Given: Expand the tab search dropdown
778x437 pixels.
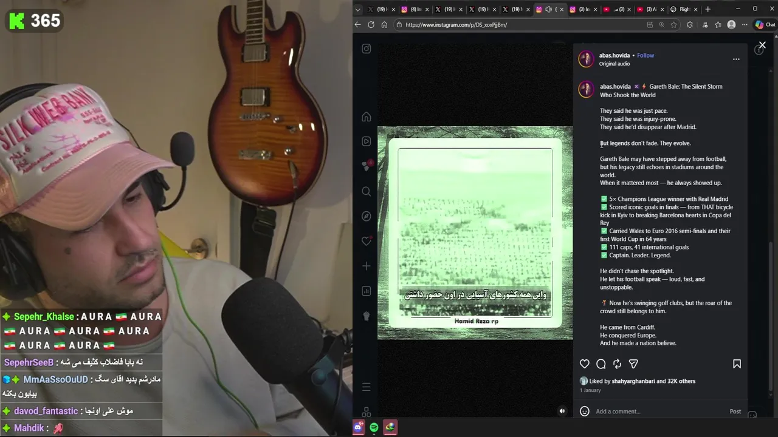Looking at the screenshot, I should click(x=357, y=9).
